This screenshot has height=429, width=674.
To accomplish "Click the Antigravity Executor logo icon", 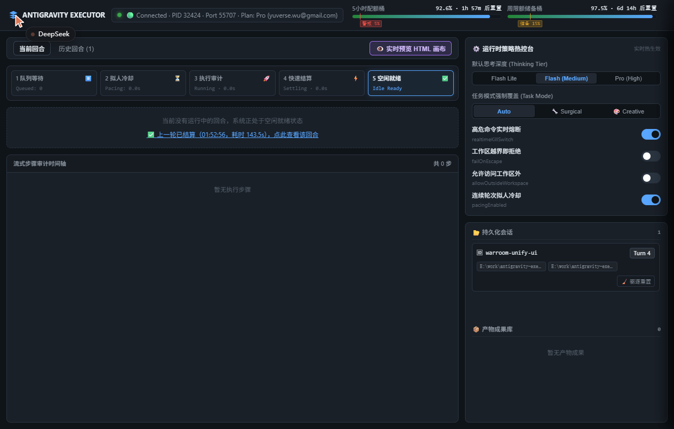I will tap(13, 15).
